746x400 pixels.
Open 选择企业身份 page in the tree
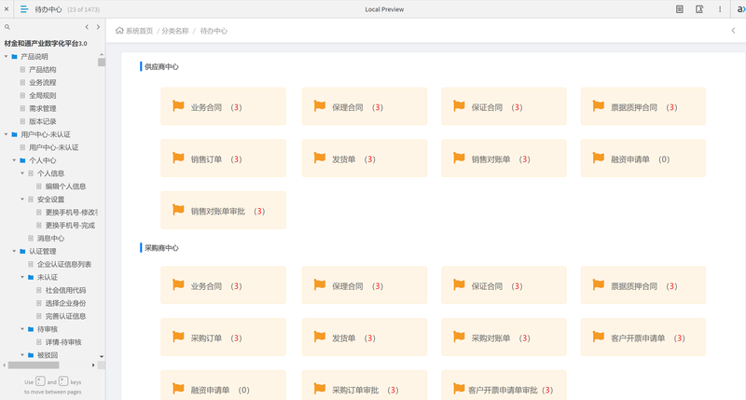click(65, 303)
